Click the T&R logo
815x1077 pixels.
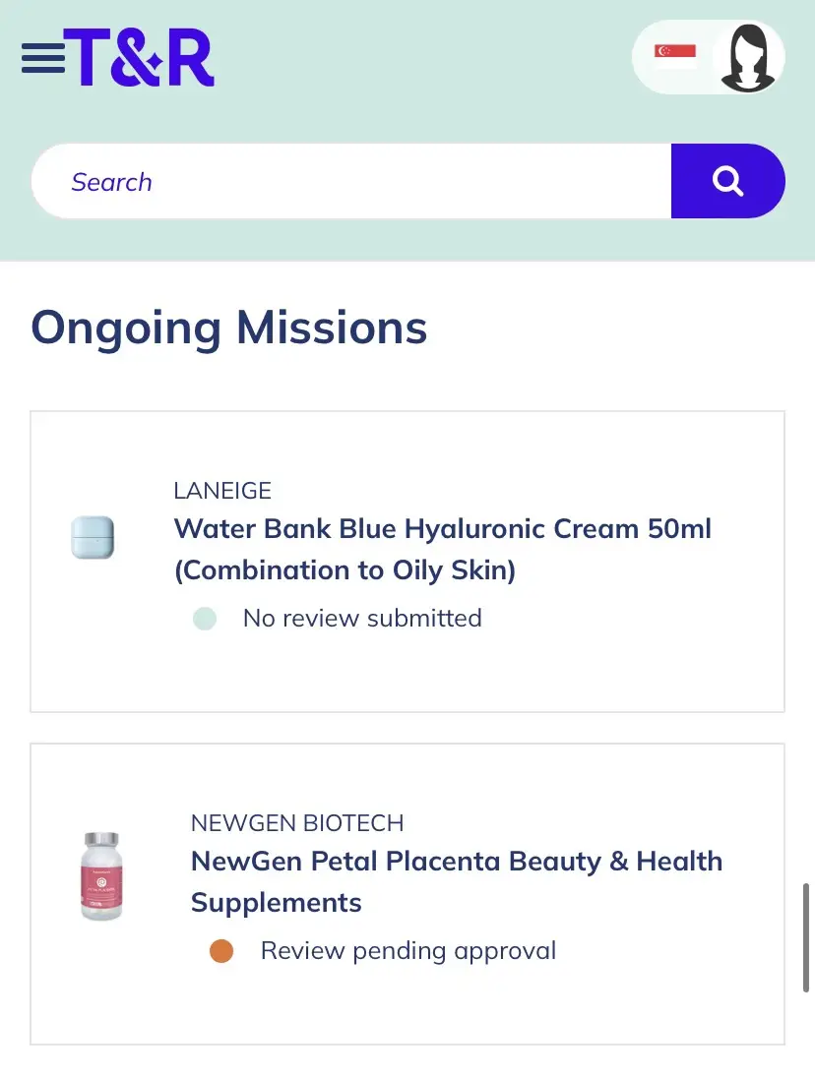(x=139, y=58)
